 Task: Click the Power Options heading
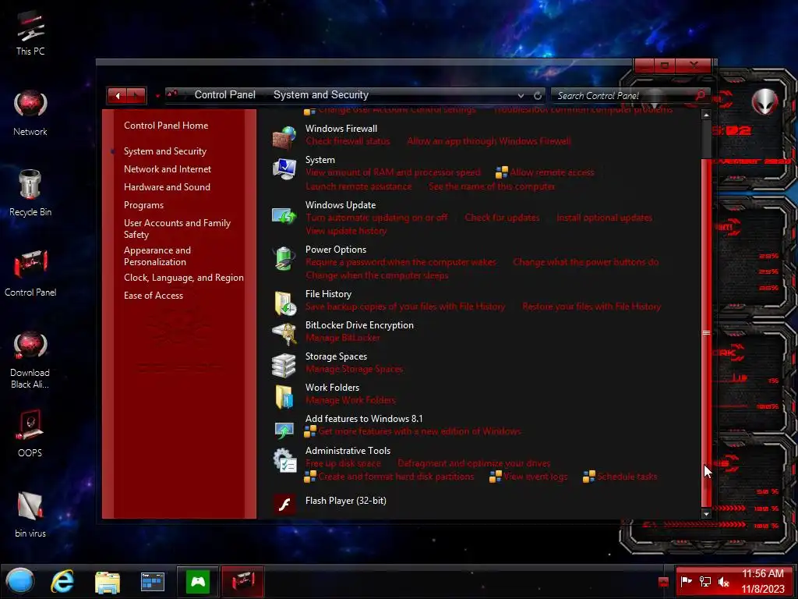335,250
